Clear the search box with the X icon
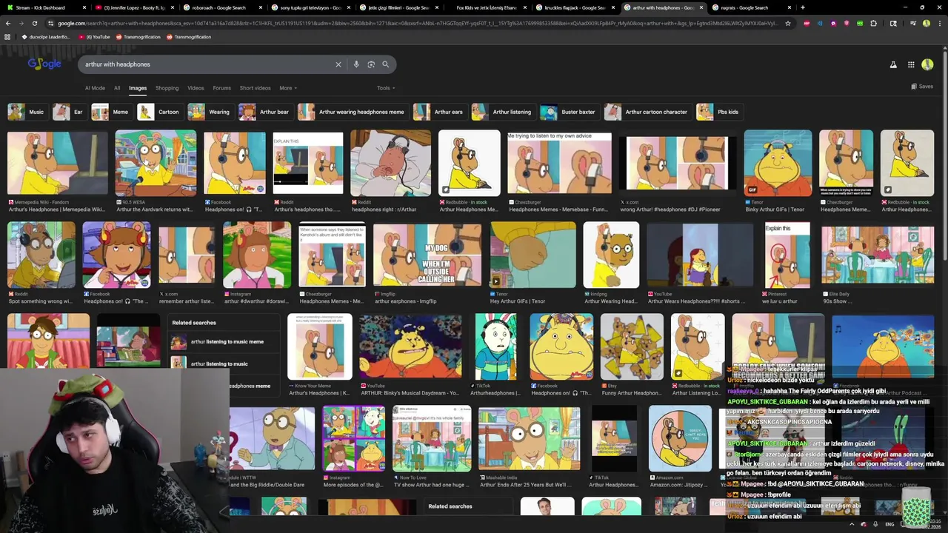This screenshot has height=533, width=948. [x=338, y=64]
